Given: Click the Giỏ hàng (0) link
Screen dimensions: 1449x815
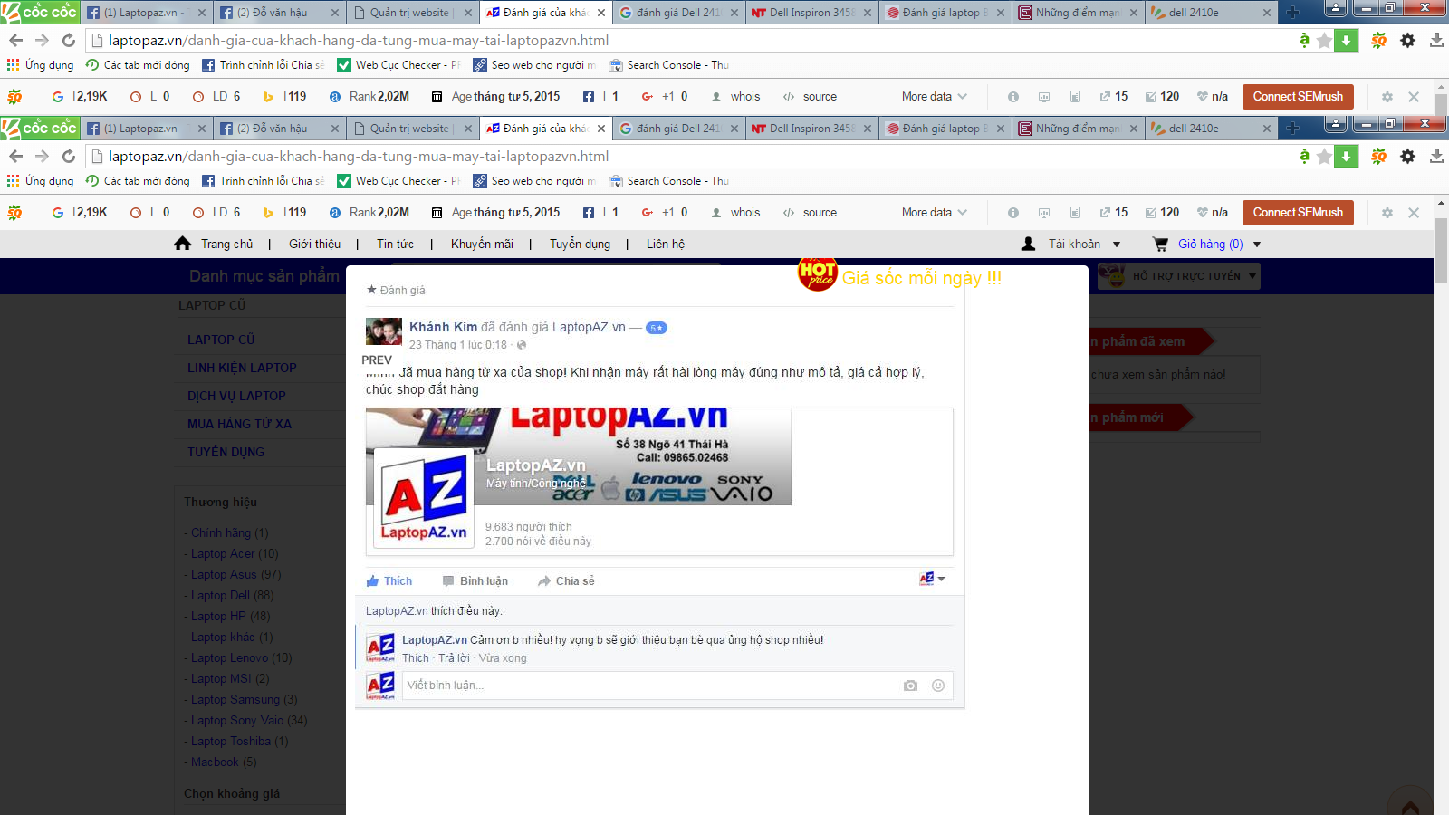Looking at the screenshot, I should (x=1211, y=244).
